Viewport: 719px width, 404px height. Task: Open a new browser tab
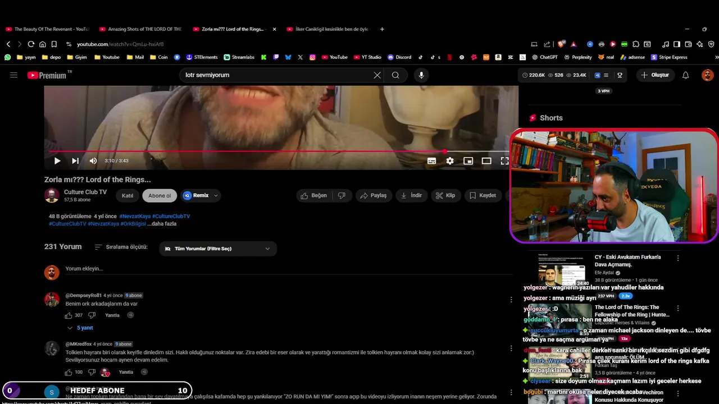pos(382,29)
